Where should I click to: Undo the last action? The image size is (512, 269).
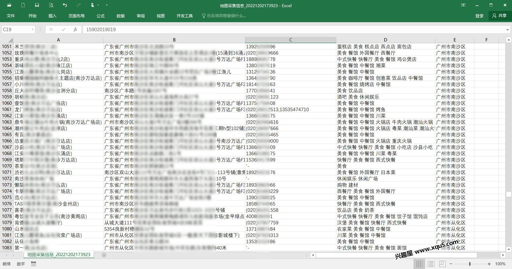65,5
